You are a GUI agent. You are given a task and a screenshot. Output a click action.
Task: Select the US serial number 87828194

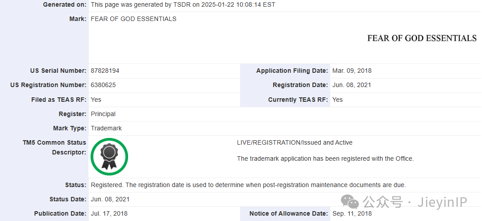click(x=105, y=71)
